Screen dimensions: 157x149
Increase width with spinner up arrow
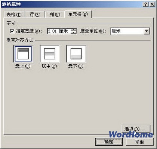73,30
